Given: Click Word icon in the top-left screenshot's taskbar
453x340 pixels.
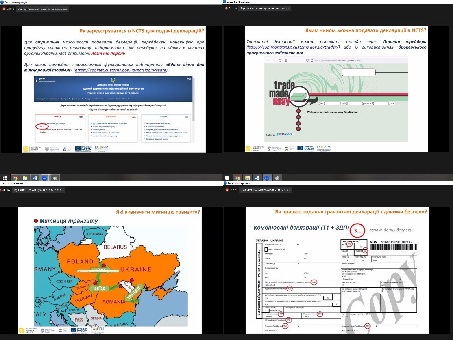Looking at the screenshot, I should click(34, 178).
